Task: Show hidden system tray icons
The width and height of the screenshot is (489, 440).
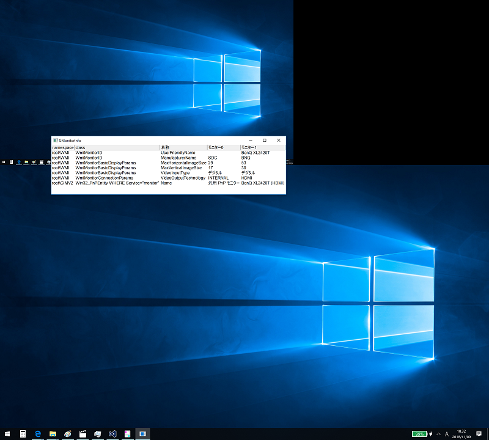Action: tap(438, 434)
